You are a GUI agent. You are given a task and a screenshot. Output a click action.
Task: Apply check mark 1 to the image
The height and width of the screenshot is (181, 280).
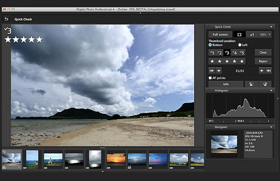[x=212, y=52]
